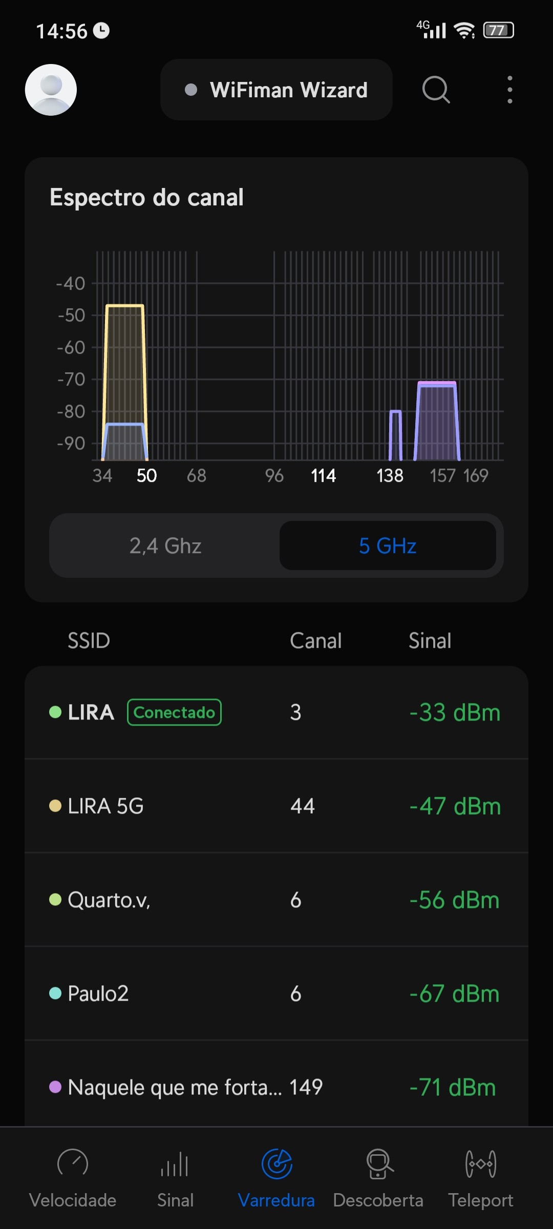553x1229 pixels.
Task: Tap the Velocidade speedometer icon
Action: pos(73,1163)
